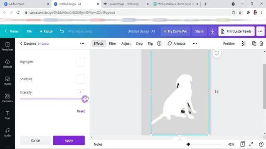Click the transparency checkerboard icon
The image size is (266, 149).
point(244,43)
